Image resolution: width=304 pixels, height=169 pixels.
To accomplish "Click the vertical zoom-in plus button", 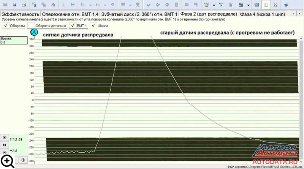I will pyautogui.click(x=5, y=137).
